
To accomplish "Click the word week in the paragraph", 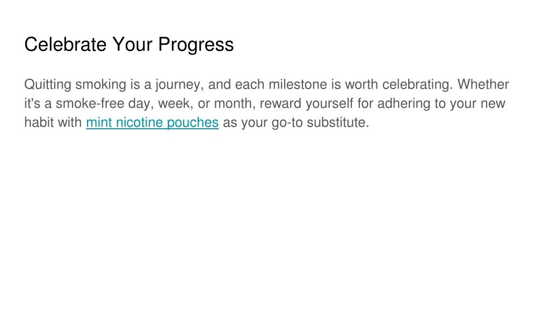I will point(173,104).
